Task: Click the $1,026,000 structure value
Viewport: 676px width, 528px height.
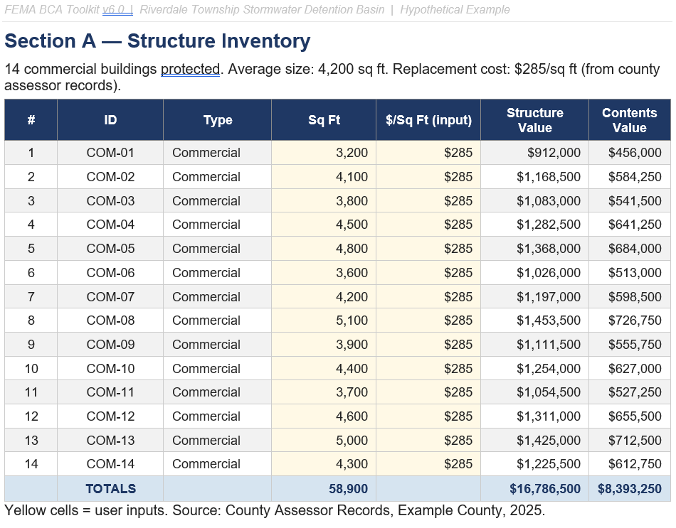Action: coord(534,273)
